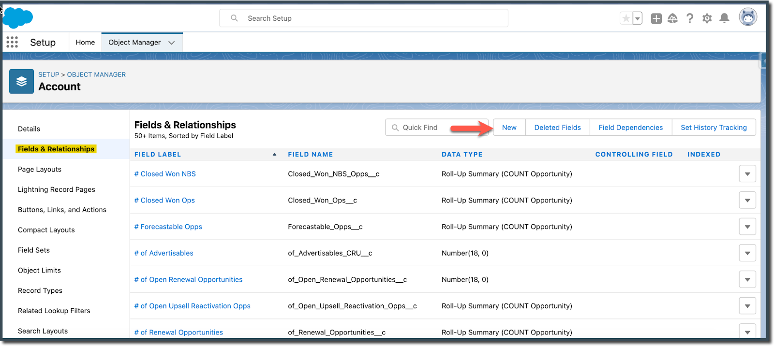Image resolution: width=774 pixels, height=346 pixels.
Task: Open the Setup gear icon
Action: click(x=707, y=18)
